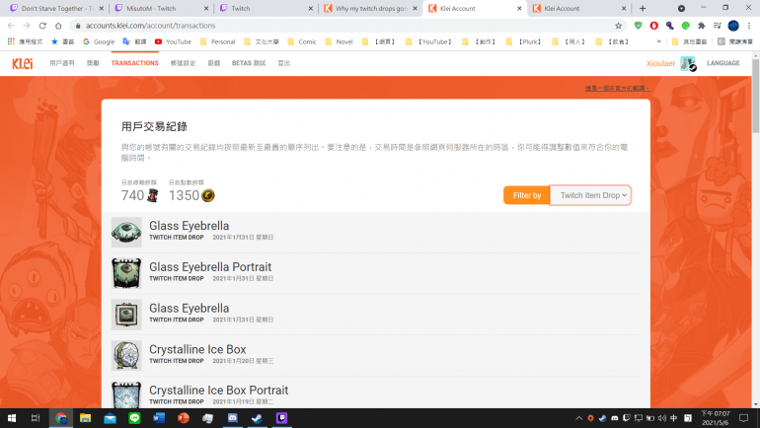The image size is (760, 428).
Task: Select the TRANSACTIONS nav tab
Action: (135, 63)
